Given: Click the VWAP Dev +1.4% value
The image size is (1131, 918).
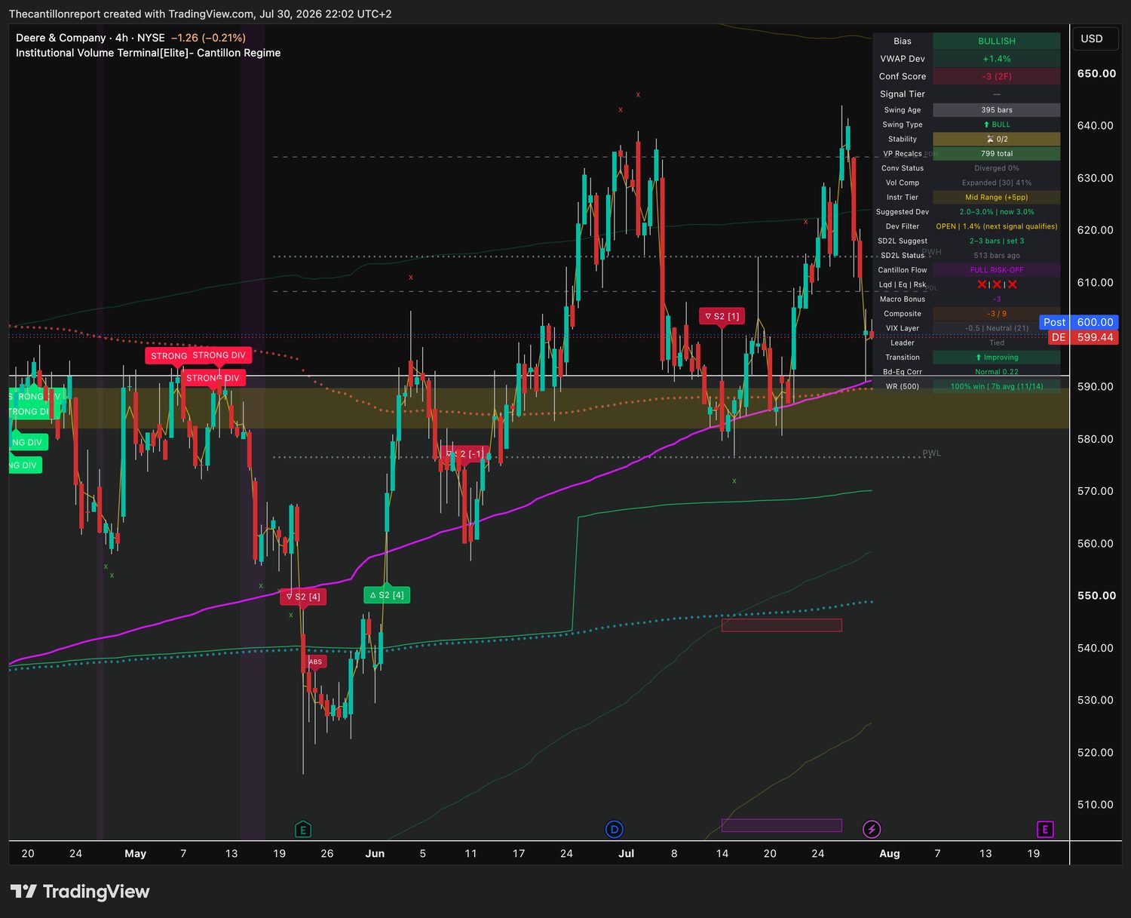Looking at the screenshot, I should (x=997, y=59).
